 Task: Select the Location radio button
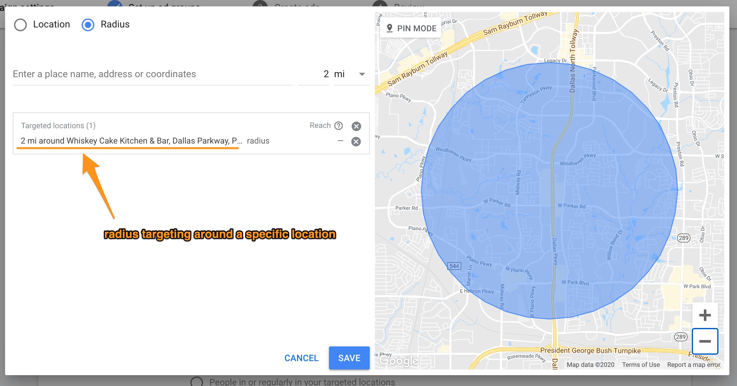(20, 24)
